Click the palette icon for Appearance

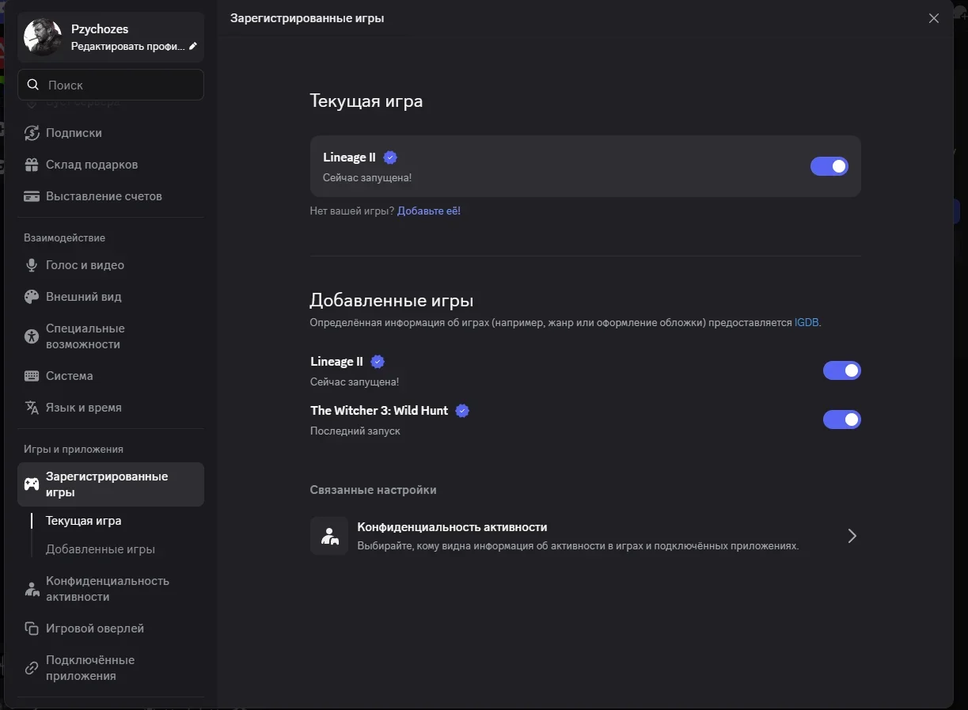click(x=32, y=297)
